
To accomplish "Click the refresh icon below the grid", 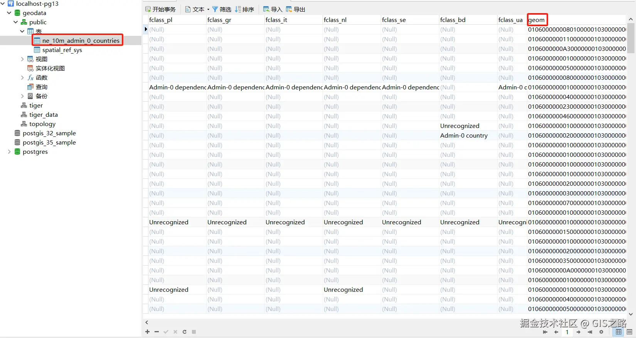I will point(185,331).
